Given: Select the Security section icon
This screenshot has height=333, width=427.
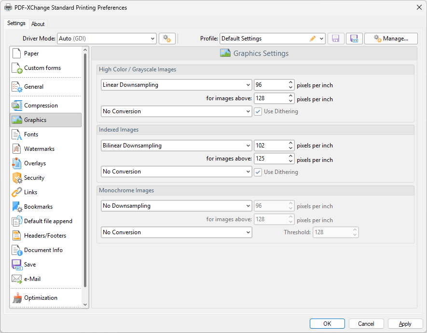Looking at the screenshot, I should [17, 178].
